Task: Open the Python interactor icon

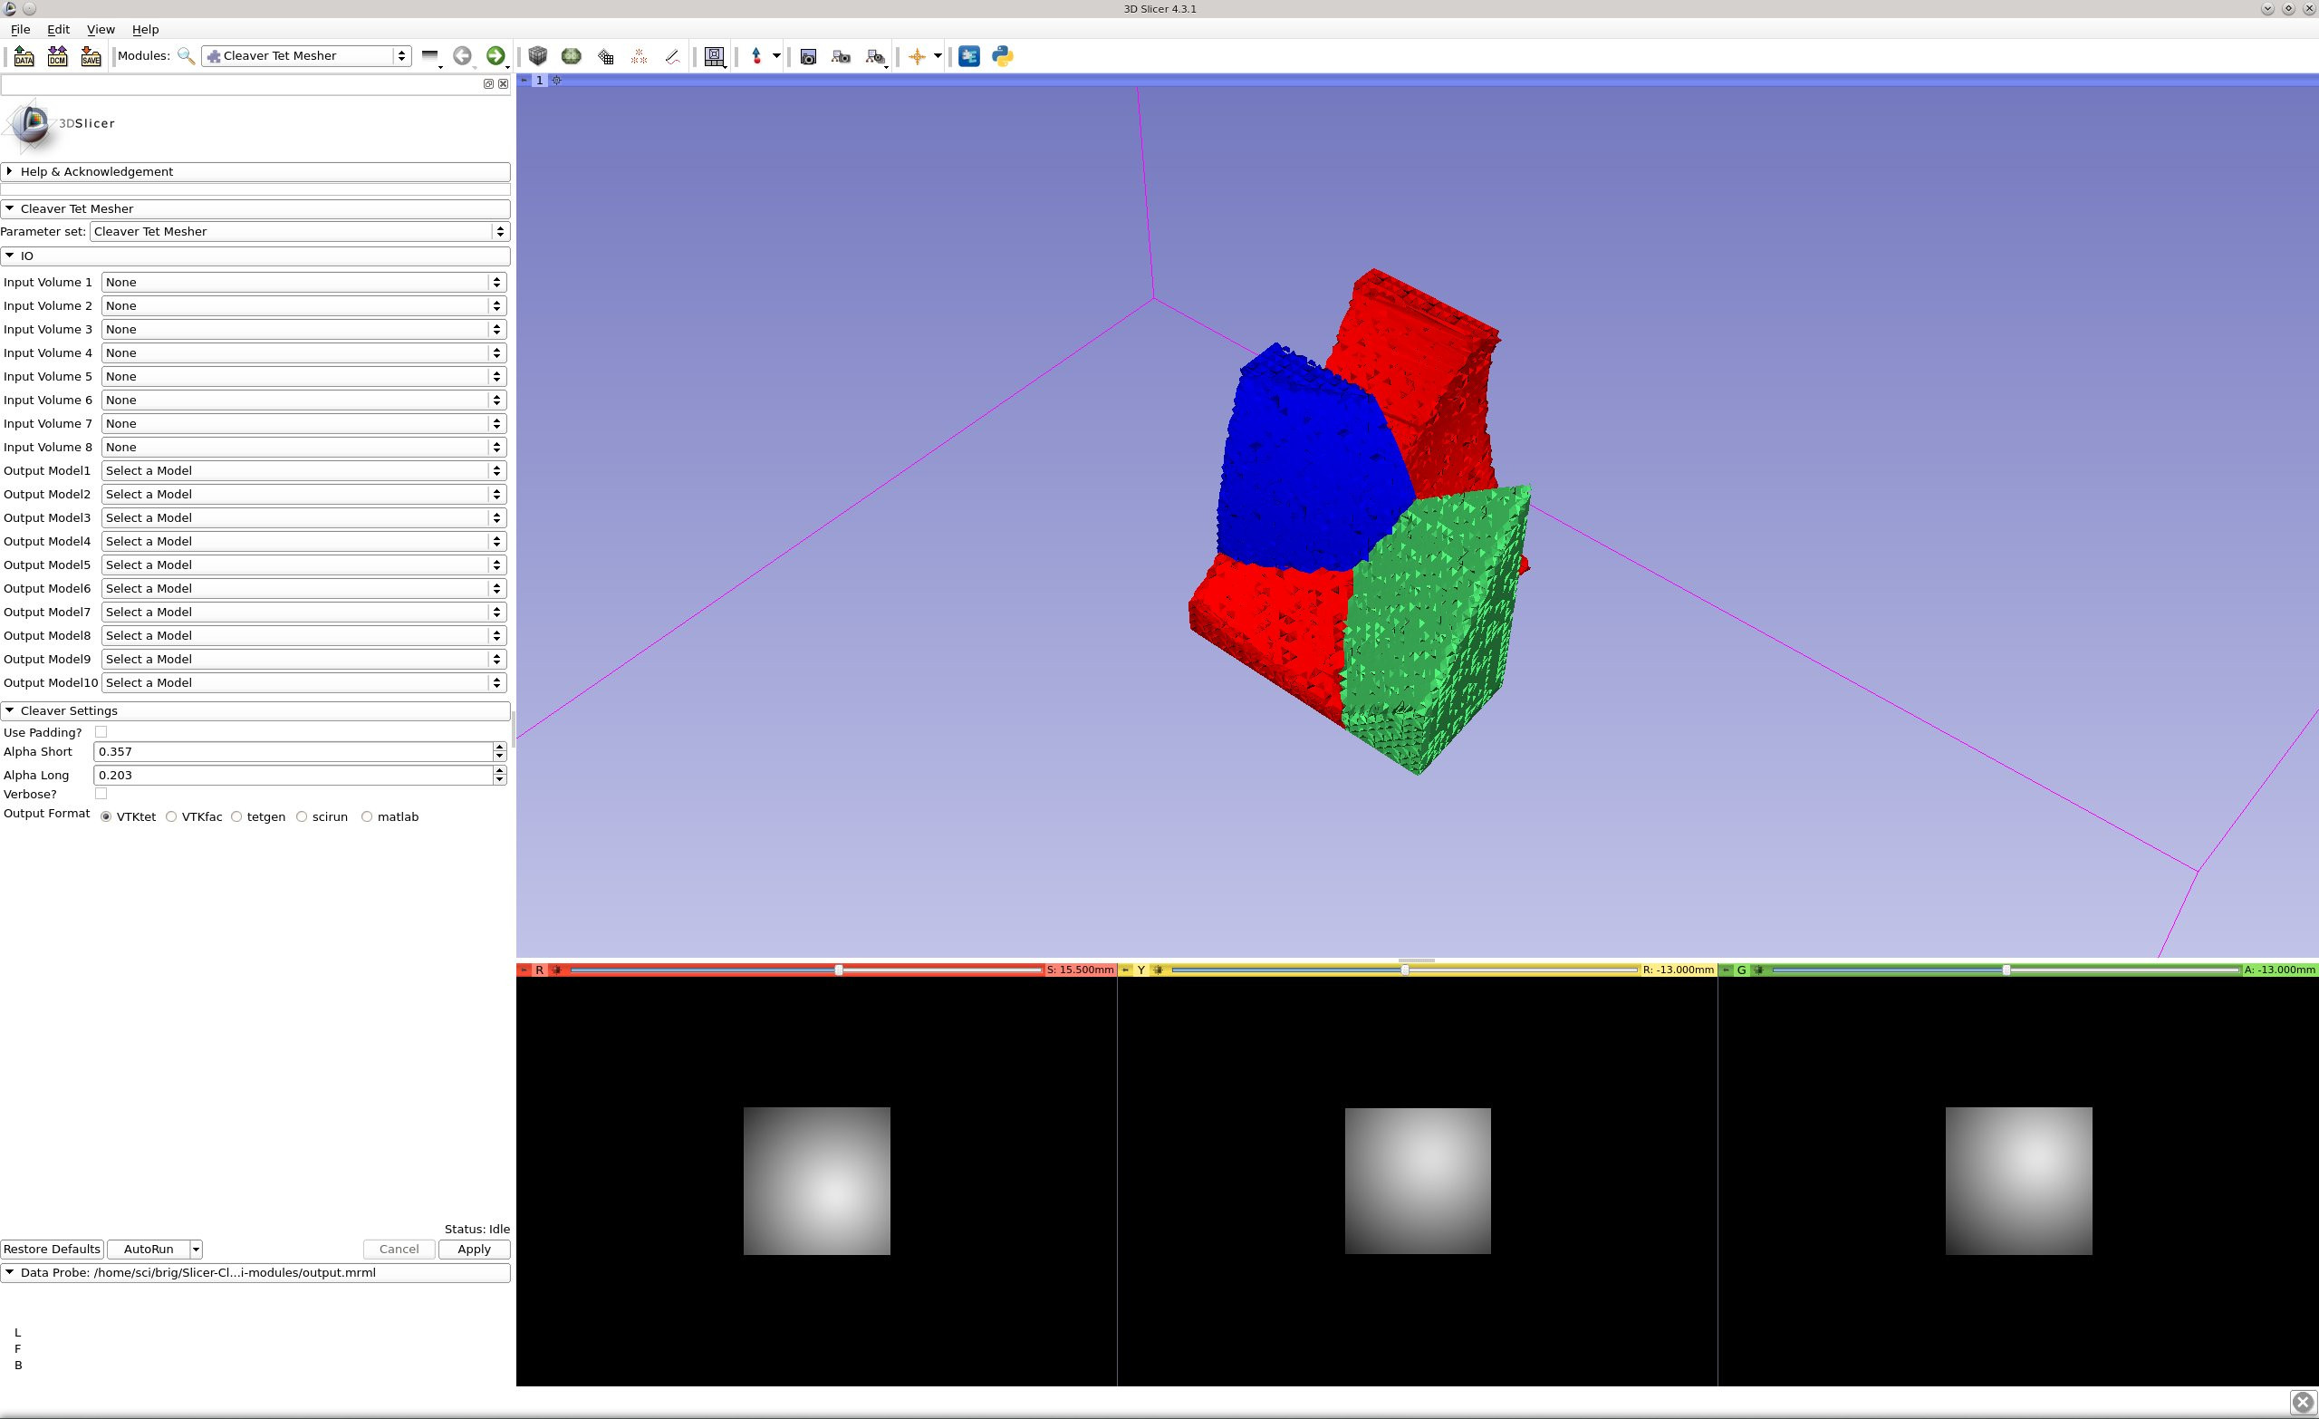Action: point(1002,56)
